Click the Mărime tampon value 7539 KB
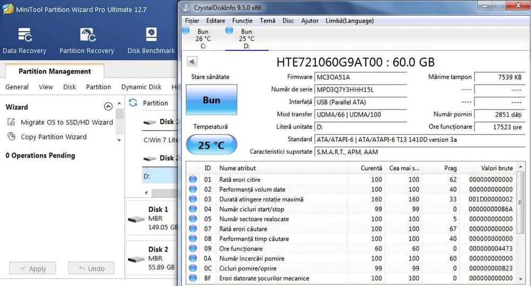531x286 pixels. pyautogui.click(x=500, y=77)
